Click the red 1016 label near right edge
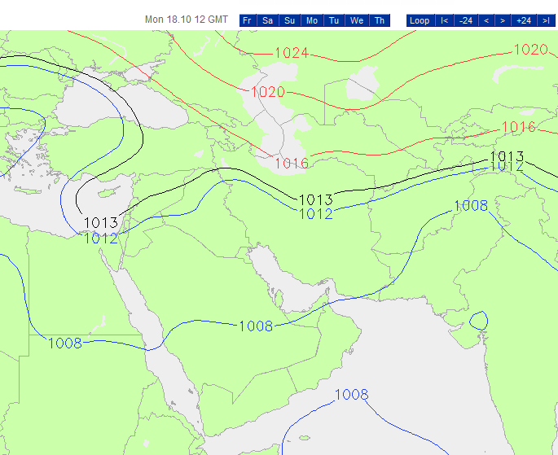The height and width of the screenshot is (455, 558). 518,127
